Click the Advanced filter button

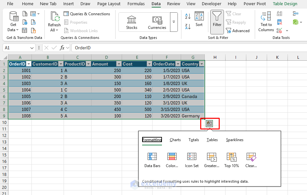pyautogui.click(x=238, y=31)
